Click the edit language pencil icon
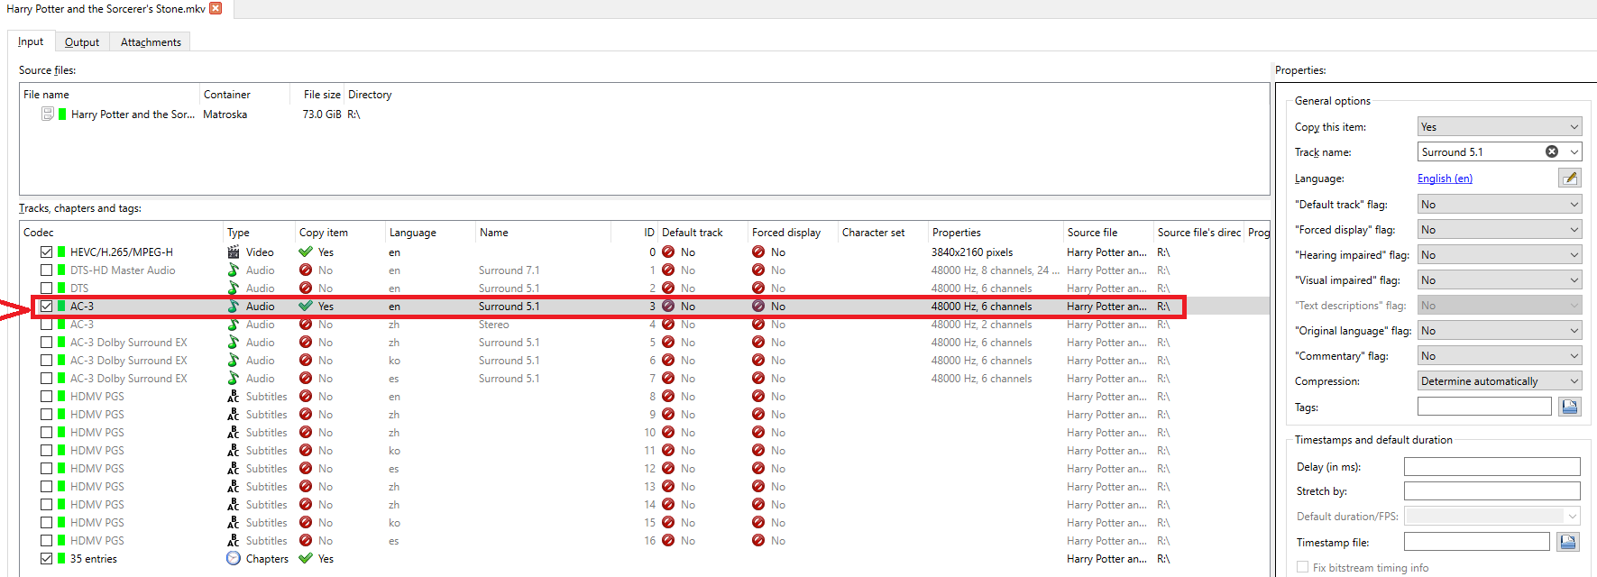 pos(1570,178)
